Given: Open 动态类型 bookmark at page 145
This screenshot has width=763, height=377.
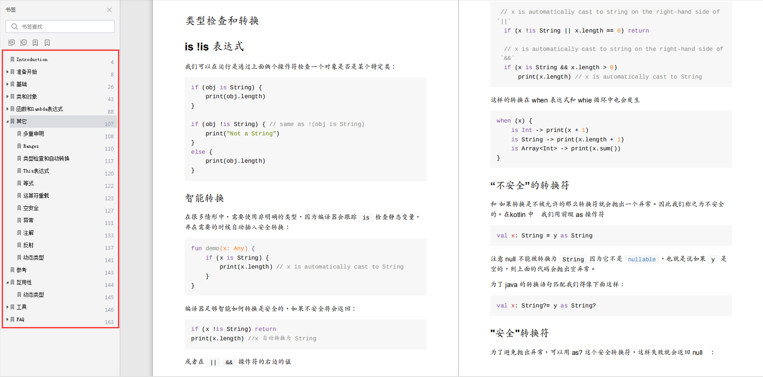Looking at the screenshot, I should (33, 295).
